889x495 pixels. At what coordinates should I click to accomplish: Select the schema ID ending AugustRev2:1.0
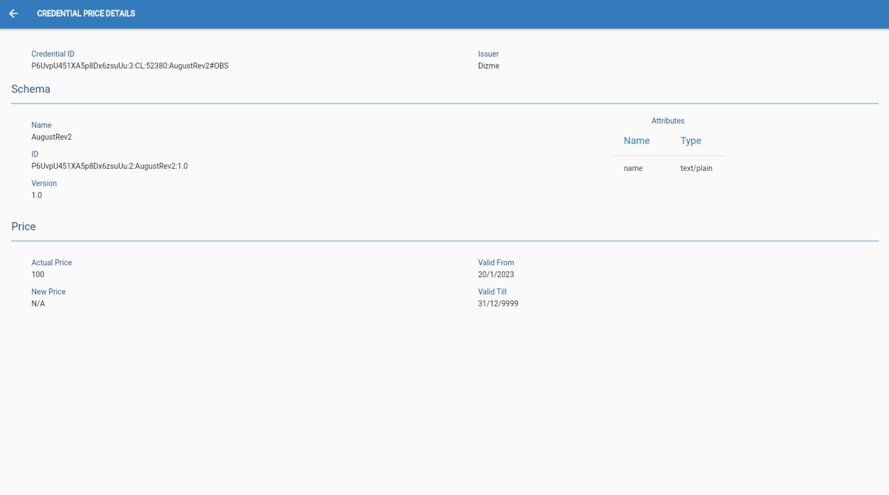pos(109,166)
